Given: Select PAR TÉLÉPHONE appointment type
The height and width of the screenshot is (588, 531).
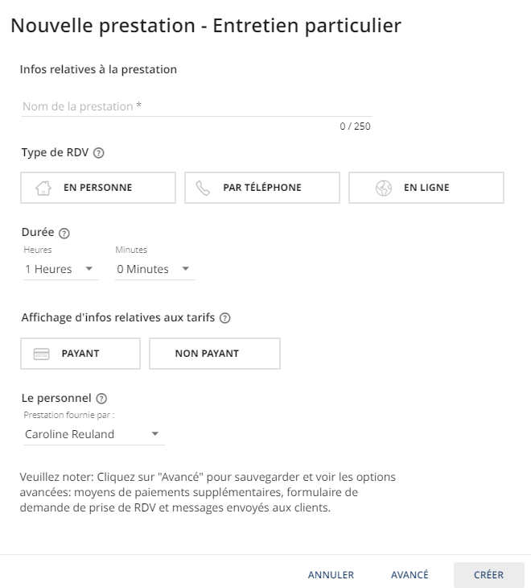Looking at the screenshot, I should 262,188.
